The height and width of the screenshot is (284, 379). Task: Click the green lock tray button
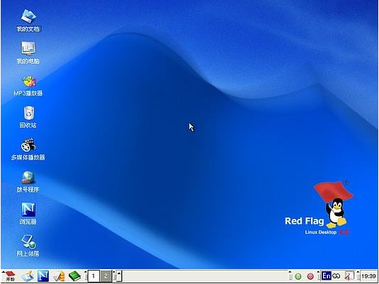tap(298, 276)
